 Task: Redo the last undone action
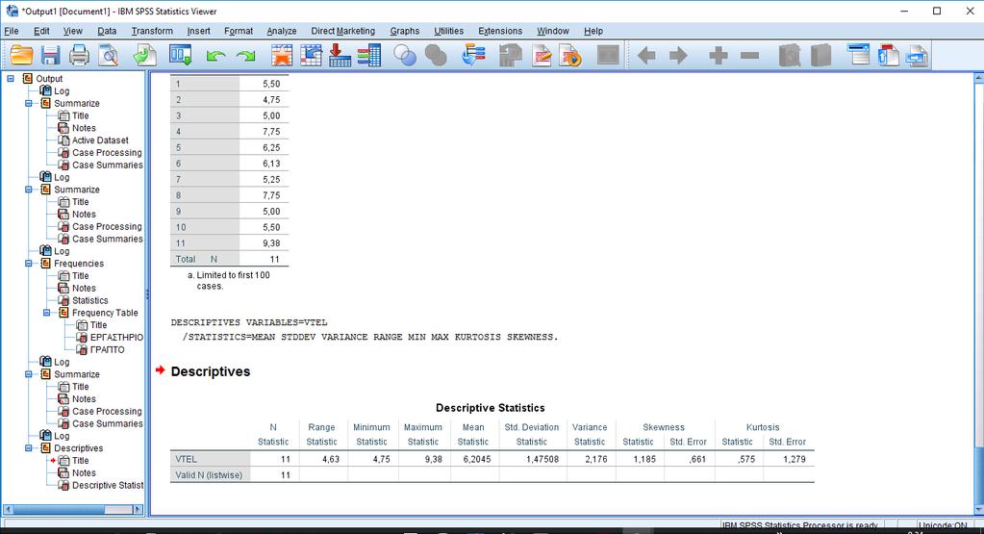tap(245, 57)
